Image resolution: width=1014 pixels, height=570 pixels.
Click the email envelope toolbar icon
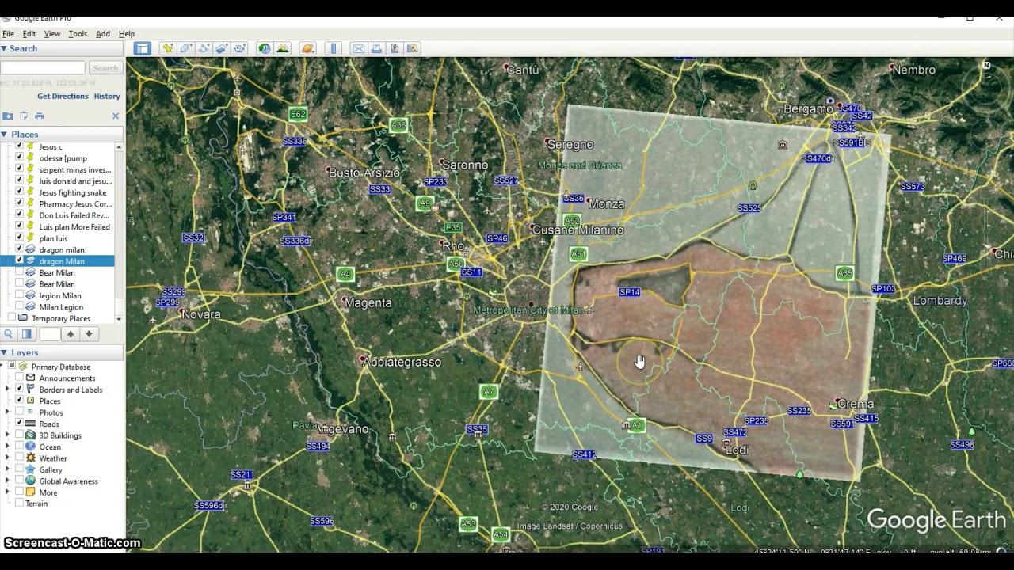[x=359, y=49]
